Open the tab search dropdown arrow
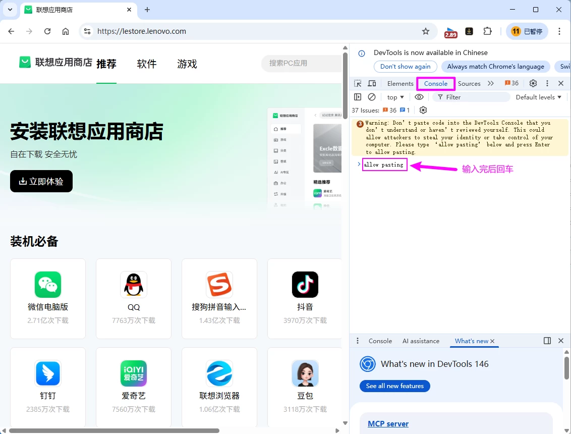Viewport: 571px width, 434px height. (10, 10)
